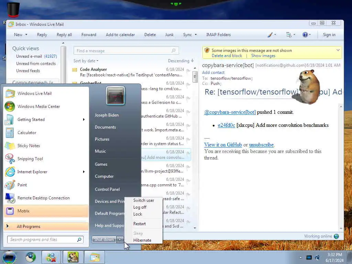Click the Shut down button
Image resolution: width=352 pixels, height=264 pixels.
click(x=104, y=240)
